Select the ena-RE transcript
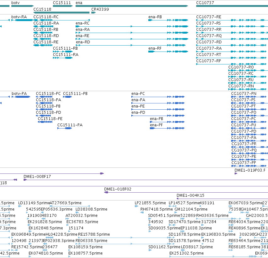Image resolution: width=268 pixels, height=258 pixels. tap(83, 36)
